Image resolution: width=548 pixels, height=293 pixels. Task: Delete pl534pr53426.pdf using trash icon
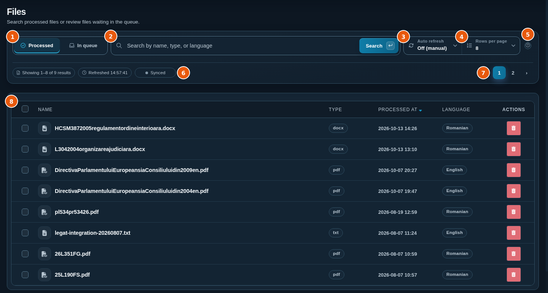point(513,212)
